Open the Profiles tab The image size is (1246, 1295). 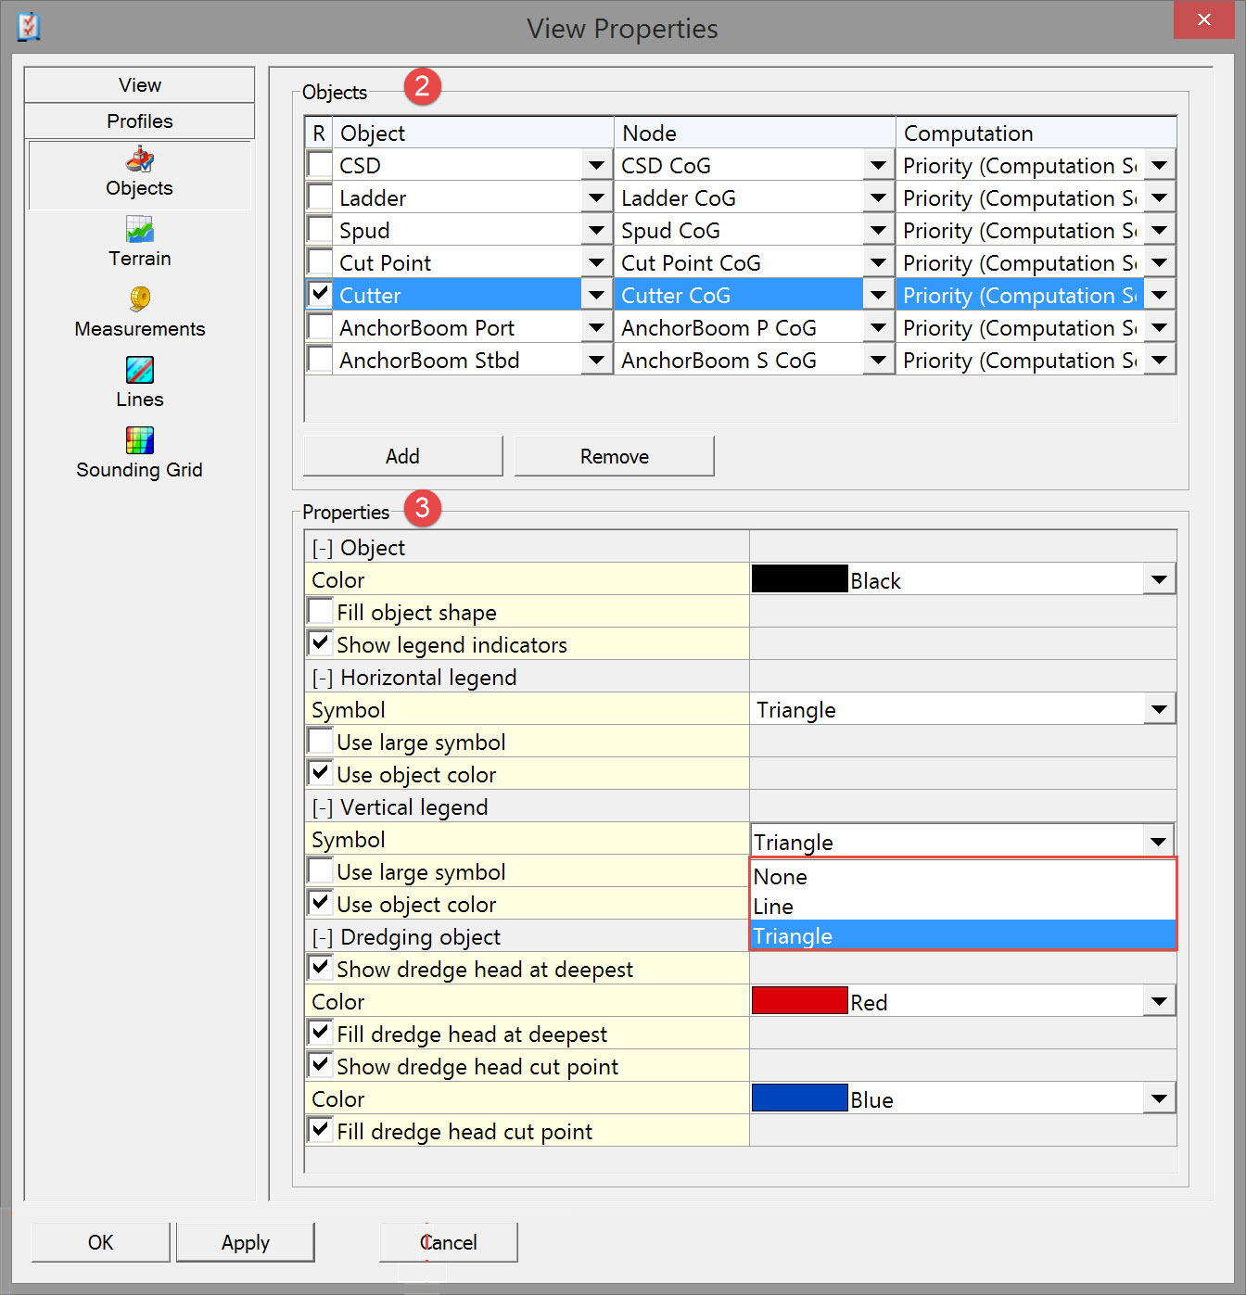pos(139,121)
